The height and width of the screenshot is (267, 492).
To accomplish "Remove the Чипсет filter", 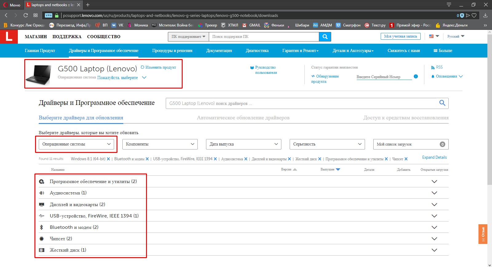I will pyautogui.click(x=406, y=159).
